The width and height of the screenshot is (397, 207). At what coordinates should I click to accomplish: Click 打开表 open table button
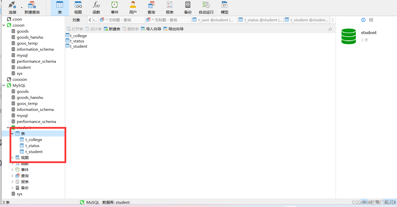click(75, 29)
